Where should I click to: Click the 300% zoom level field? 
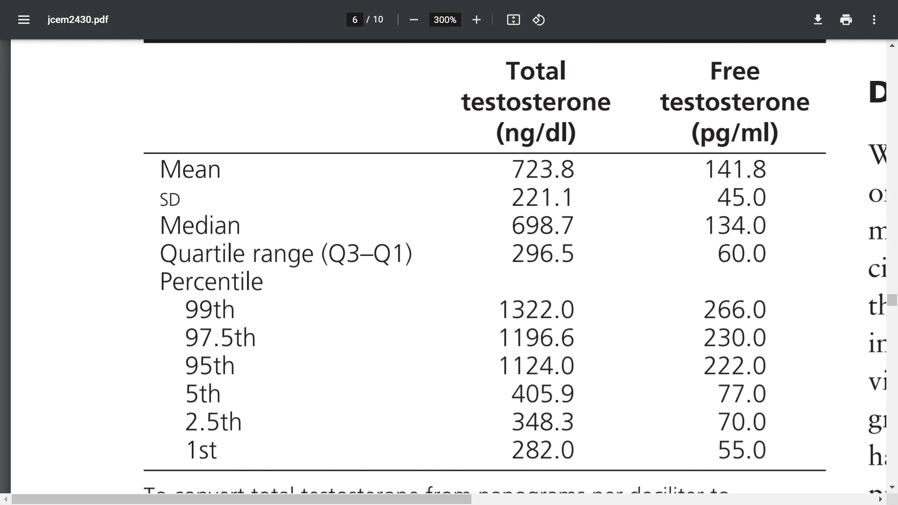pos(445,20)
